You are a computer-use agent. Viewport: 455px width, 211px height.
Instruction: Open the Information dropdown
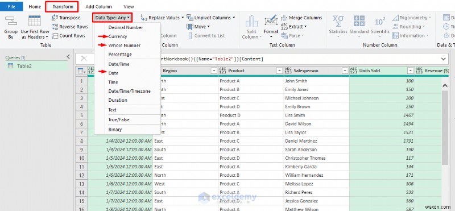(410, 36)
